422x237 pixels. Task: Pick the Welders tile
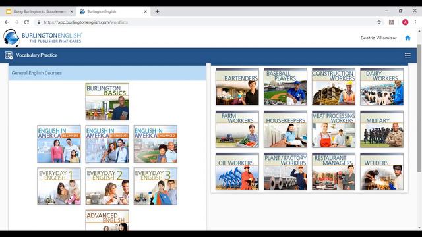pyautogui.click(x=382, y=171)
